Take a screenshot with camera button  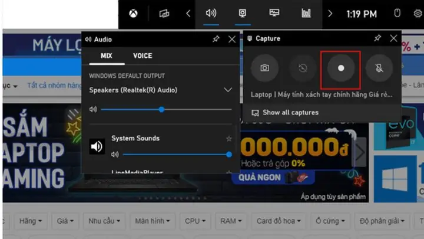264,68
